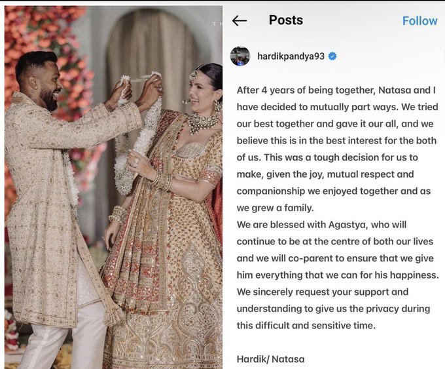Click the 'We are blessed with Agastya' line
This screenshot has width=445, height=369.
[321, 225]
